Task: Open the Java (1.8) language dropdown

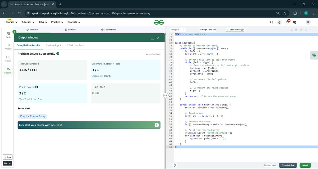Action: (x=178, y=30)
